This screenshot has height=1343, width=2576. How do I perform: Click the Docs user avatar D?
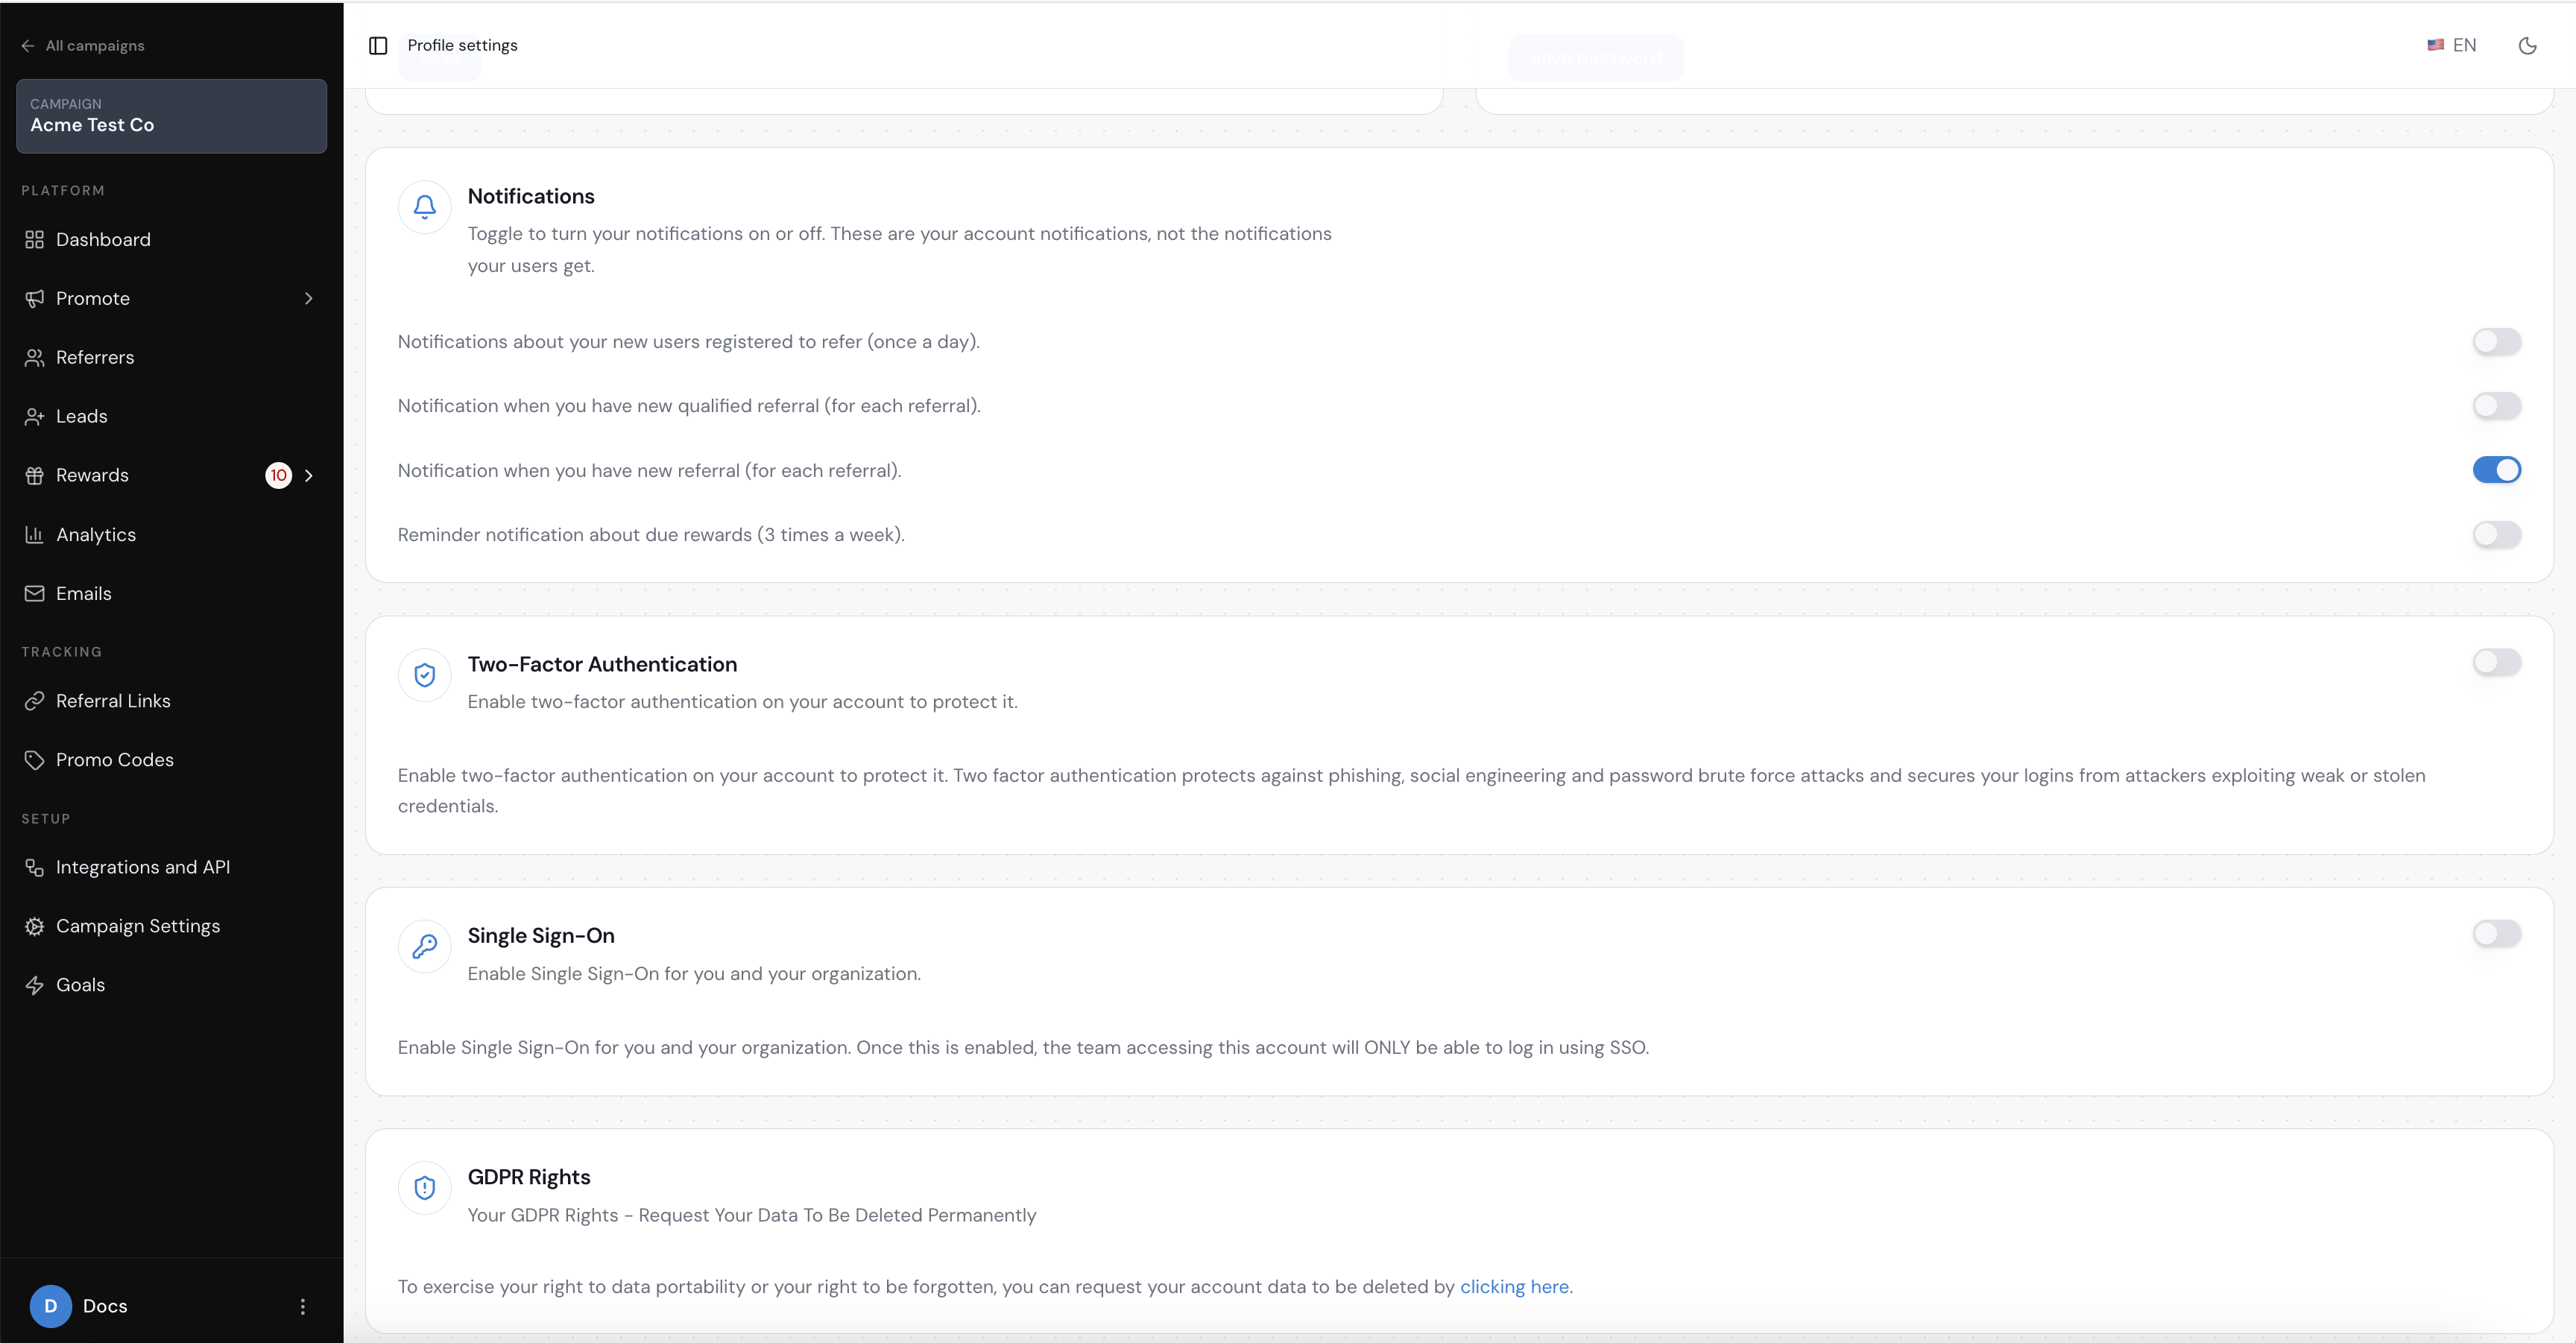[x=51, y=1306]
